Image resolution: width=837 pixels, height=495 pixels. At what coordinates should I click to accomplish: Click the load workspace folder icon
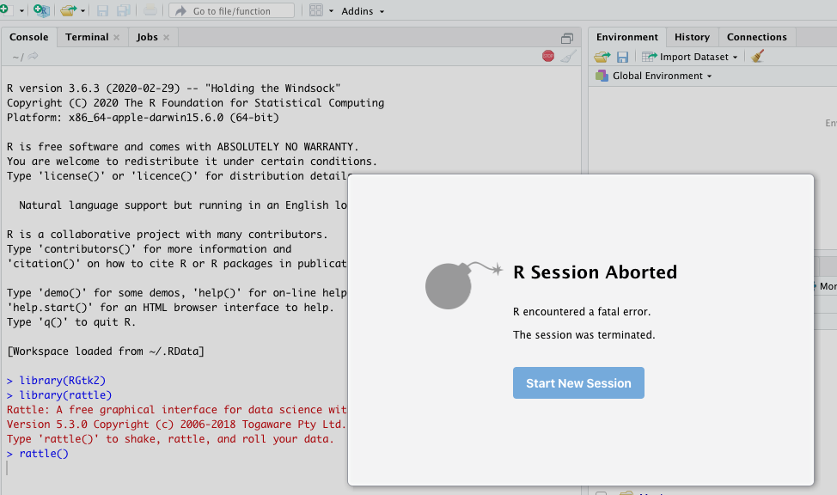coord(602,57)
